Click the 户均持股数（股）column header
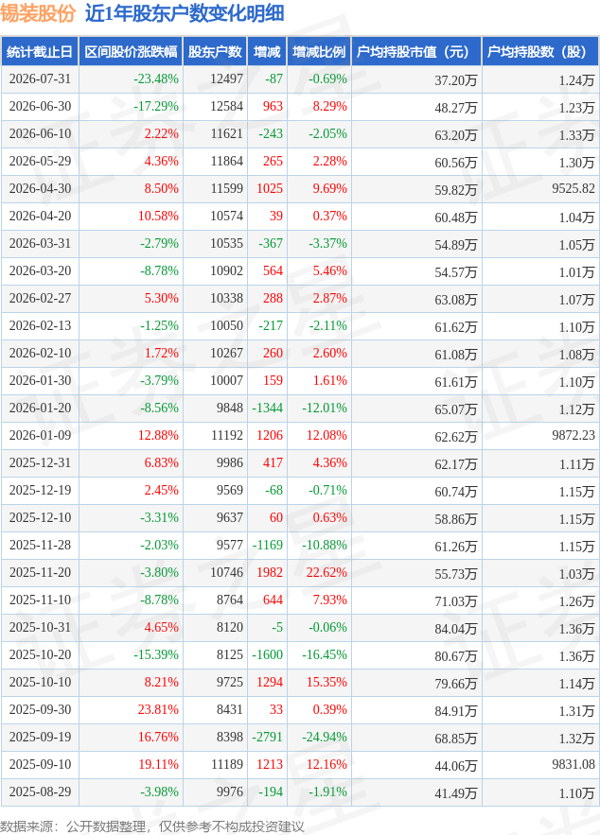Image resolution: width=600 pixels, height=835 pixels. 540,52
